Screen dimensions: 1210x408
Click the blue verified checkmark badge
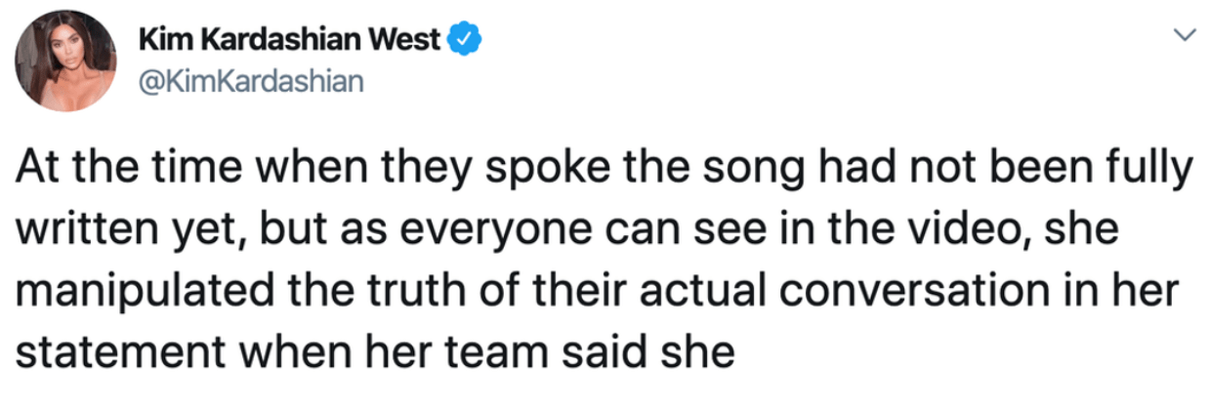[x=463, y=40]
